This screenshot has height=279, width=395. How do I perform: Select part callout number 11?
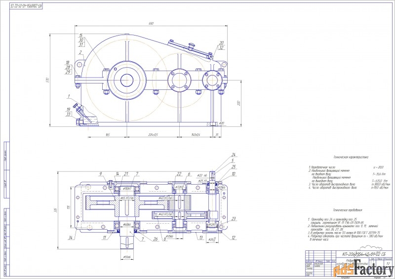point(105,238)
